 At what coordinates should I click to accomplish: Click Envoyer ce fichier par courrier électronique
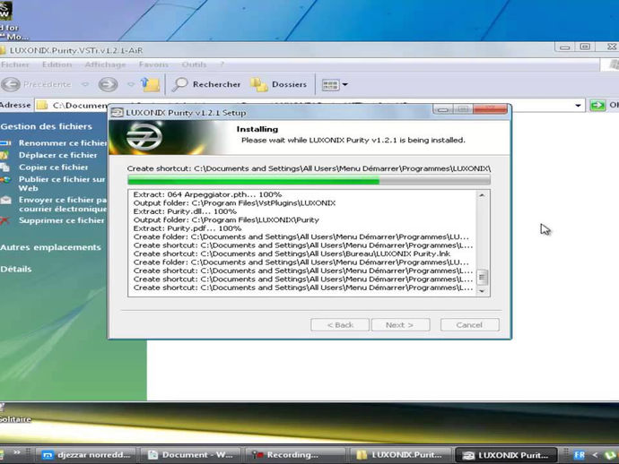coord(63,204)
